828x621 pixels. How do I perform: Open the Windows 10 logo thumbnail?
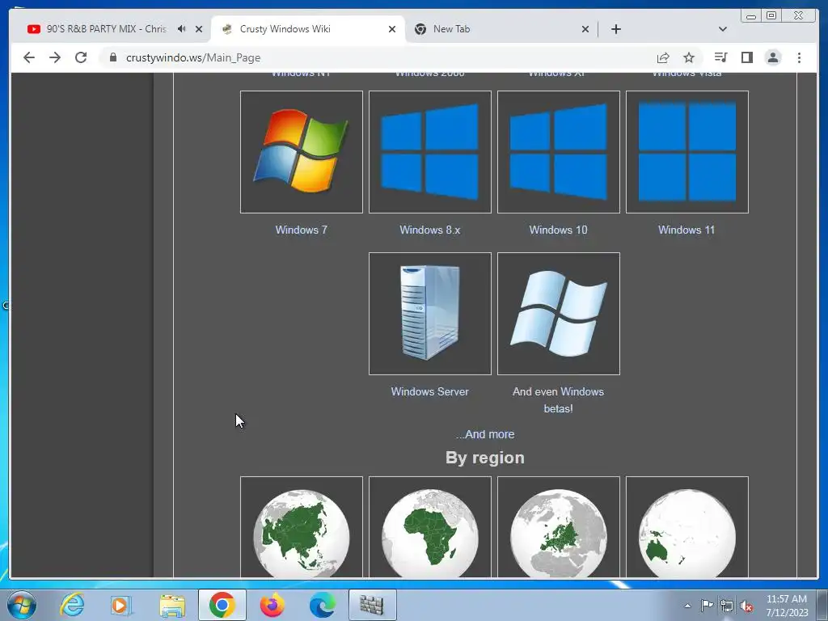tap(559, 152)
